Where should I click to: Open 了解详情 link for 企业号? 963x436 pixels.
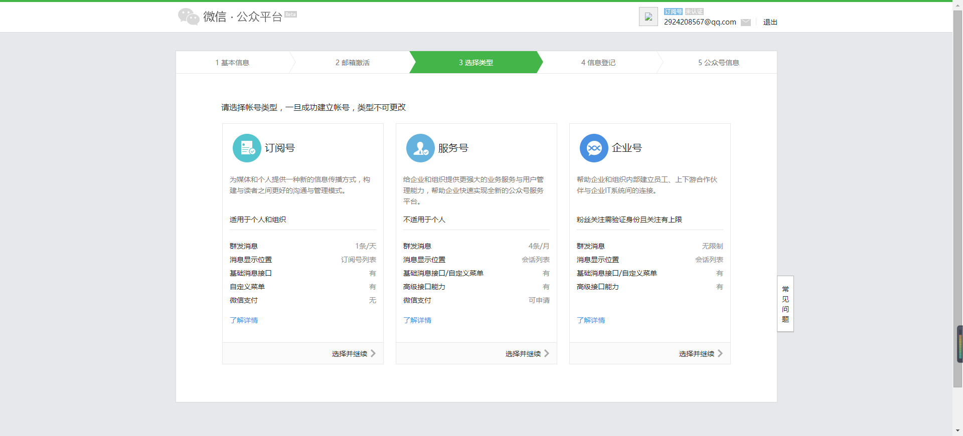tap(591, 320)
